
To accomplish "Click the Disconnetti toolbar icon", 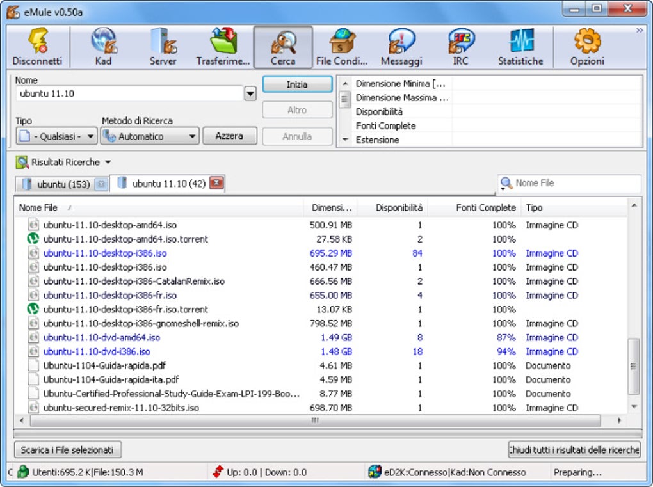I will 38,40.
